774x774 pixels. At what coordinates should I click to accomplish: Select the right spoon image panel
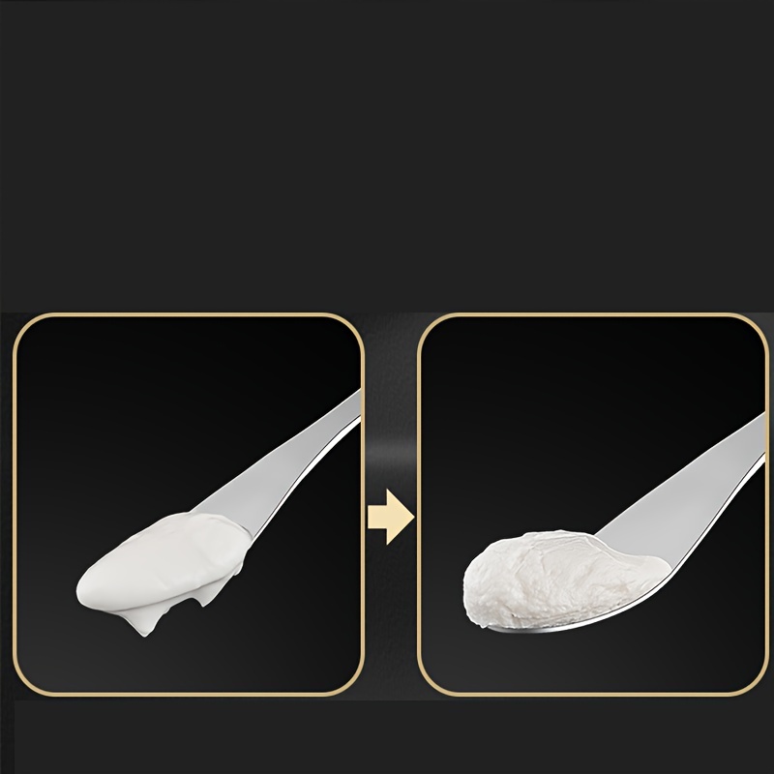click(x=593, y=504)
